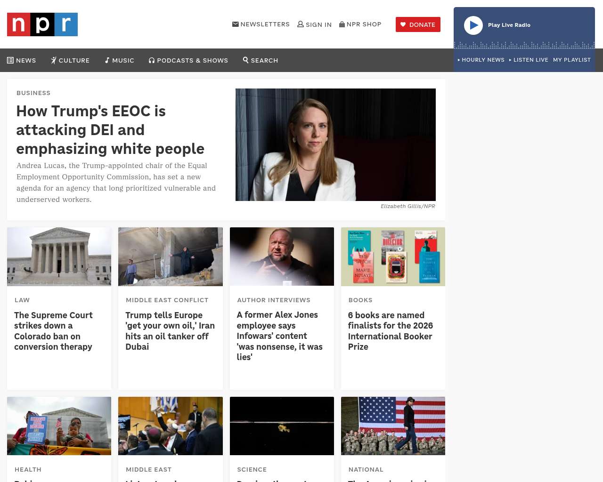Open the Andrea Lucas portrait photo
Viewport: 603px width, 482px height.
[335, 145]
